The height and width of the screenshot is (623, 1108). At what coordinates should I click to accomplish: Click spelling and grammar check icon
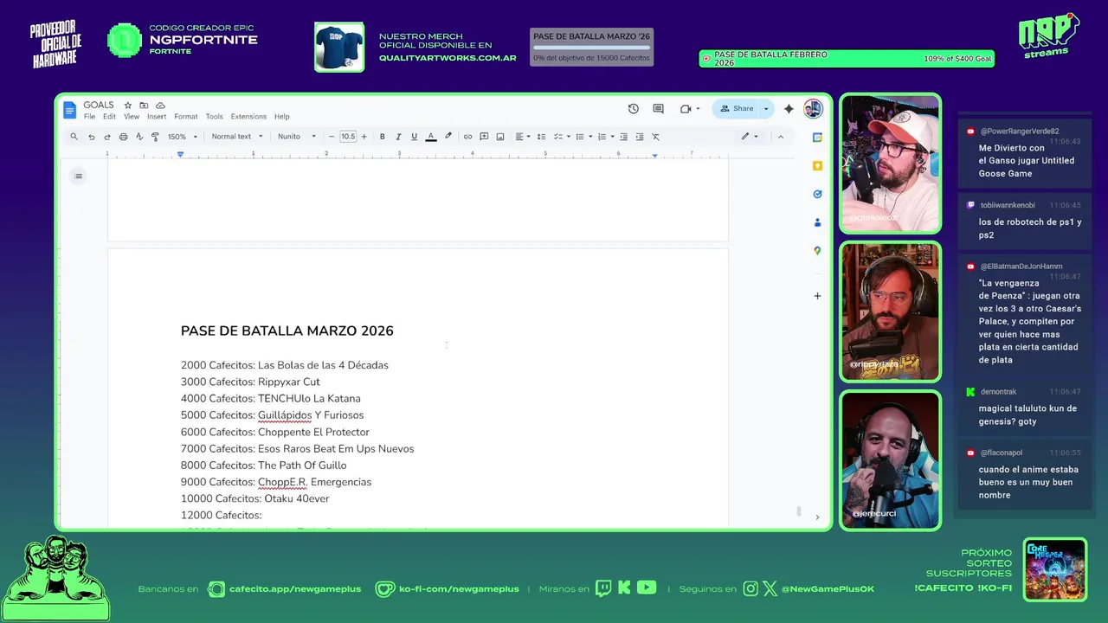[x=138, y=137]
